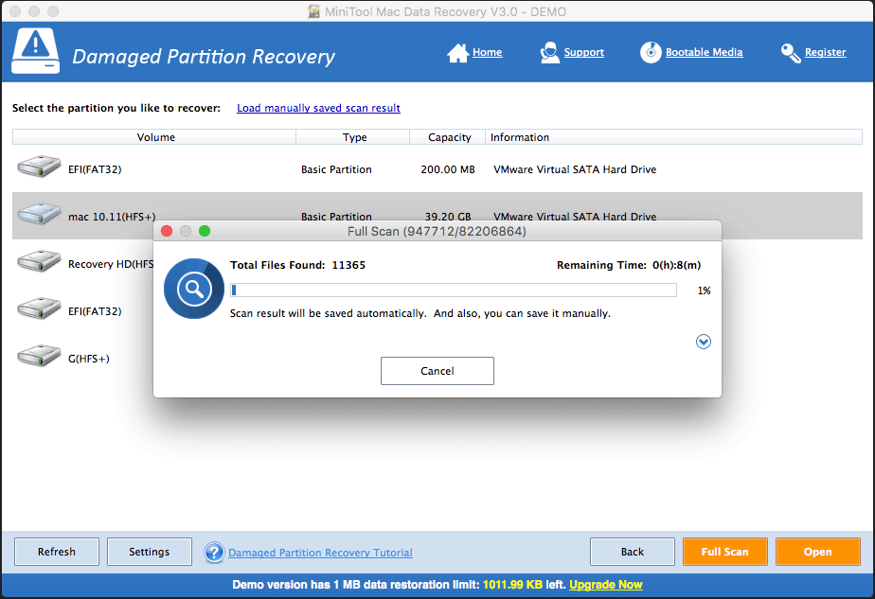Click the Register key icon
The width and height of the screenshot is (875, 599).
point(791,53)
